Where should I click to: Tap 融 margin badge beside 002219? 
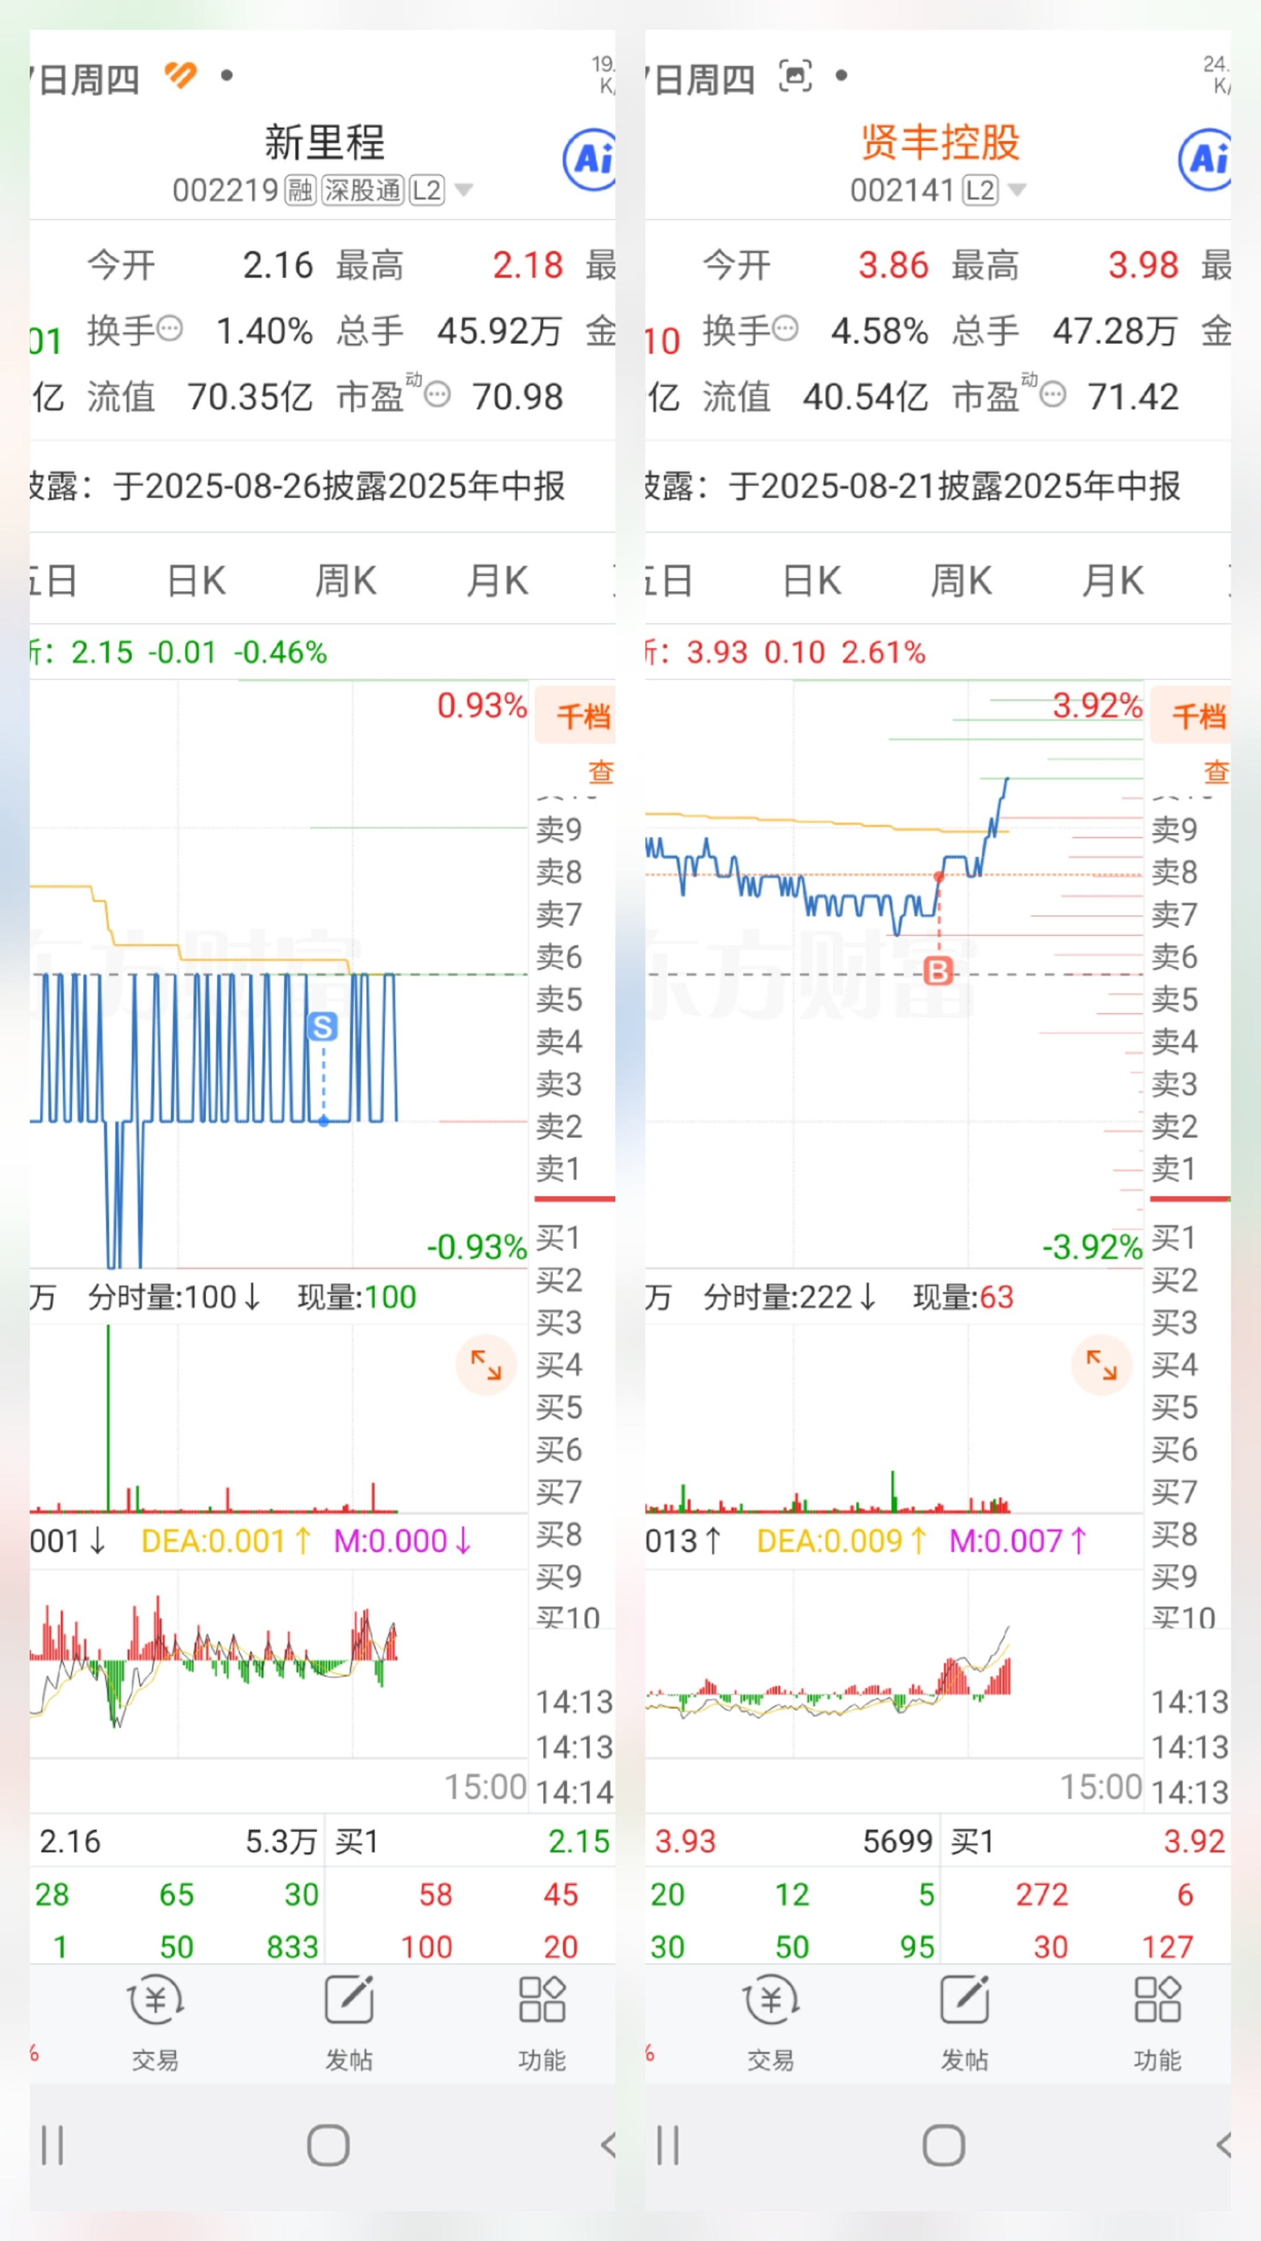click(300, 190)
